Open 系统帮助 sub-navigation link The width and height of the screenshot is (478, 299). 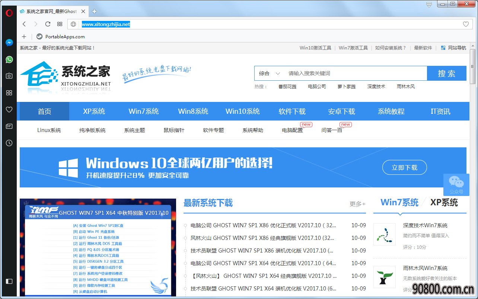tap(253, 130)
